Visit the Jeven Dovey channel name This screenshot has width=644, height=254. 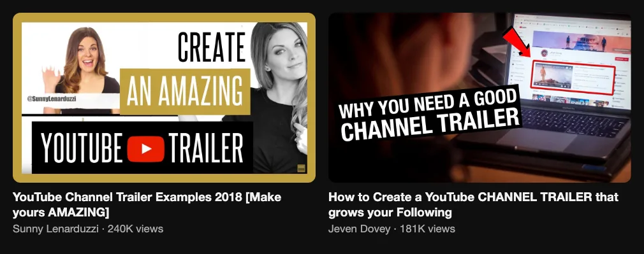pos(360,229)
